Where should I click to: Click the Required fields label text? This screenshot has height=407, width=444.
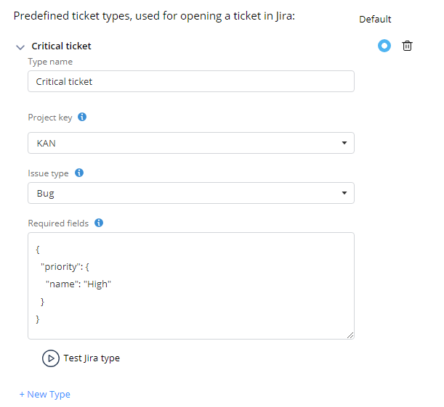[x=58, y=223]
